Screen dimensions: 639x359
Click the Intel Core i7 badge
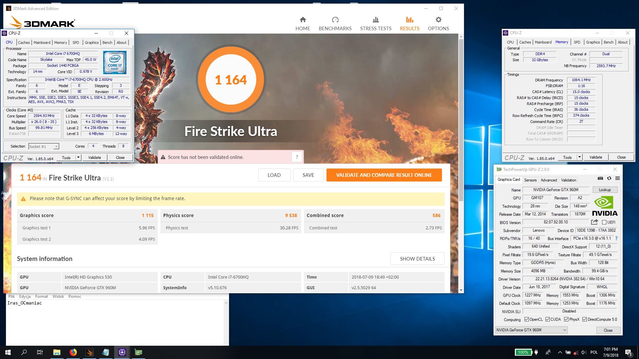click(114, 62)
